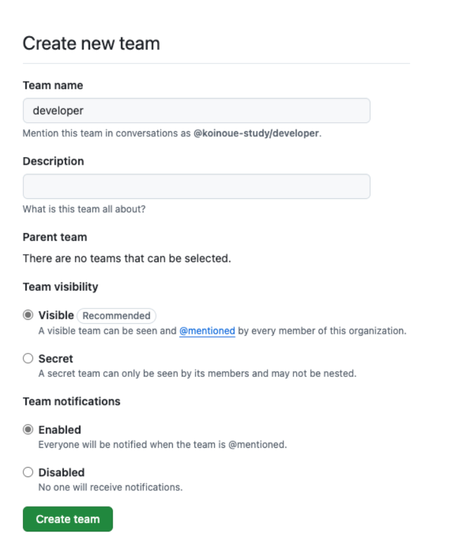Pick the Disabled notifications radio button
451x560 pixels.
point(28,473)
